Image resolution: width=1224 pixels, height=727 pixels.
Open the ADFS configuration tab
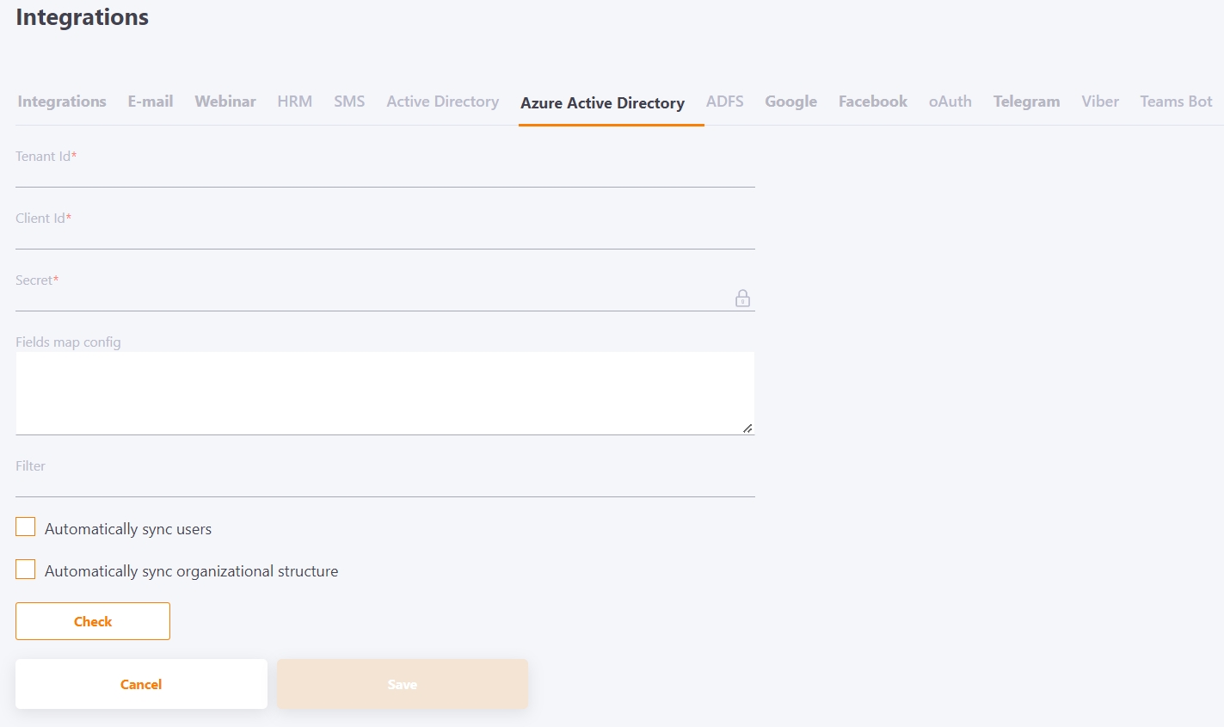pos(724,101)
